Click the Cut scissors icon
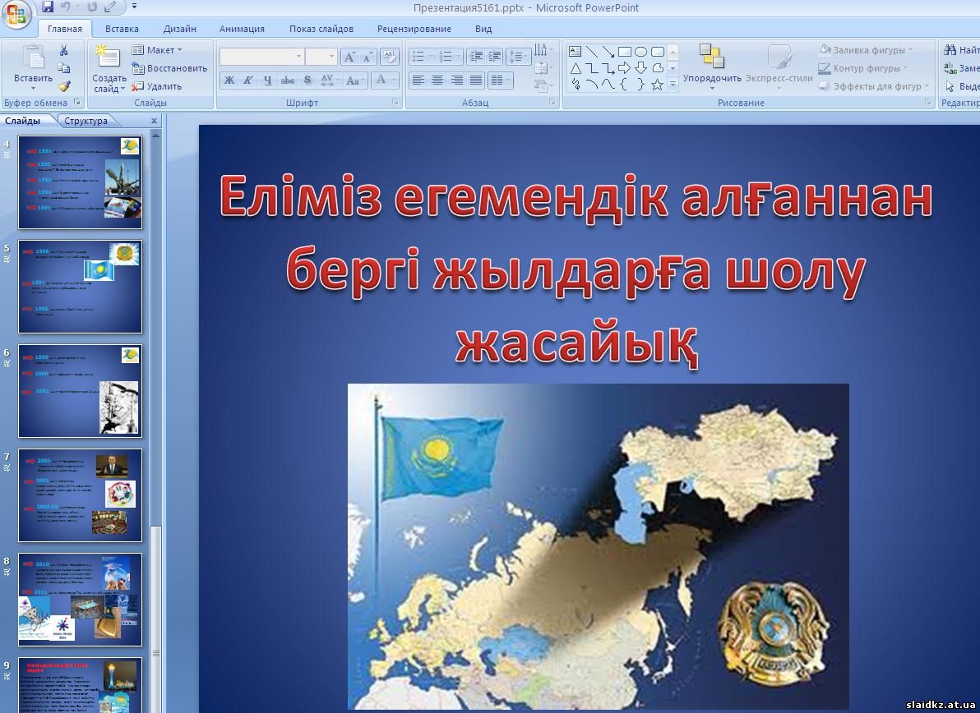The image size is (980, 713). [x=64, y=51]
